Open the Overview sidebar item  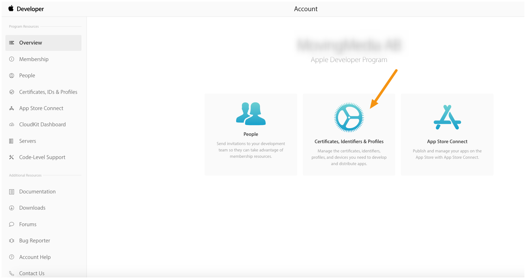43,43
